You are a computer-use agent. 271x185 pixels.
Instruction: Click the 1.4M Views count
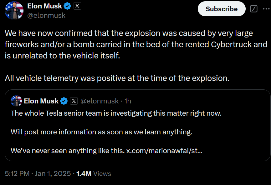94,174
